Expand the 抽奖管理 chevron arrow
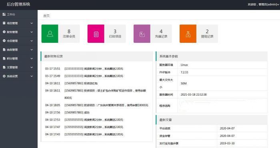This screenshot has width=280, height=148. pos(32,50)
